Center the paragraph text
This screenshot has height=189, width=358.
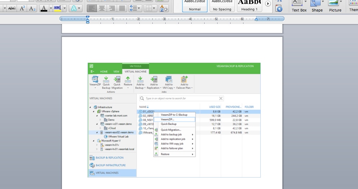102,9
